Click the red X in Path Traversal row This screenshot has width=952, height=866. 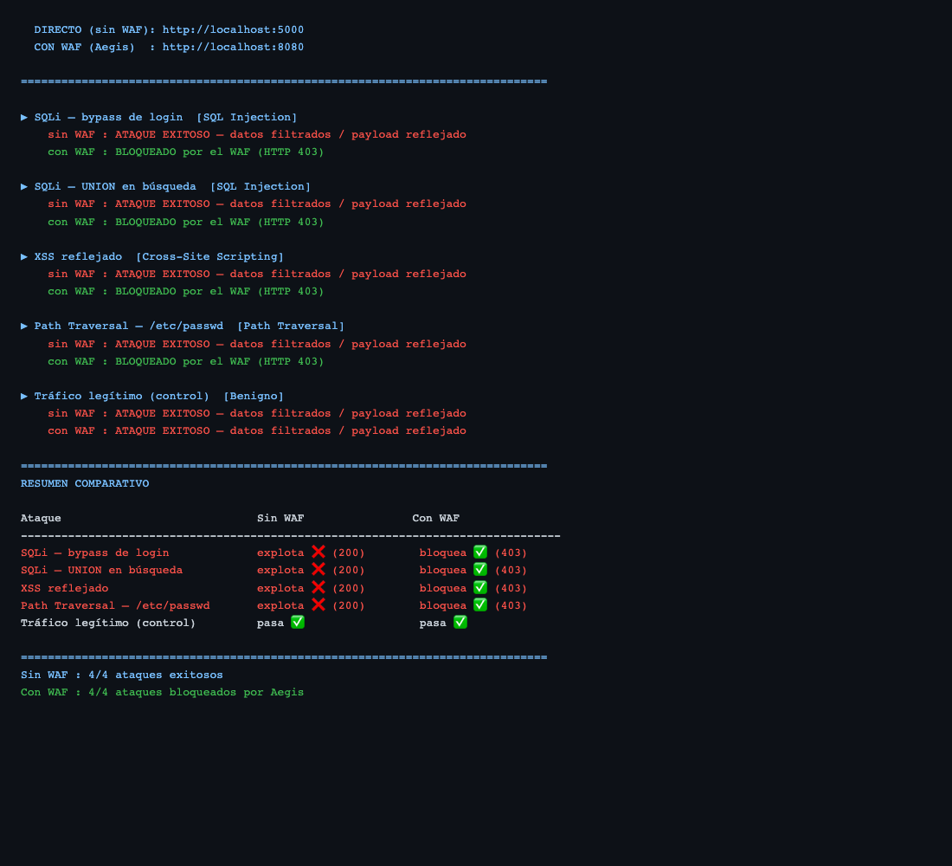[x=318, y=604]
